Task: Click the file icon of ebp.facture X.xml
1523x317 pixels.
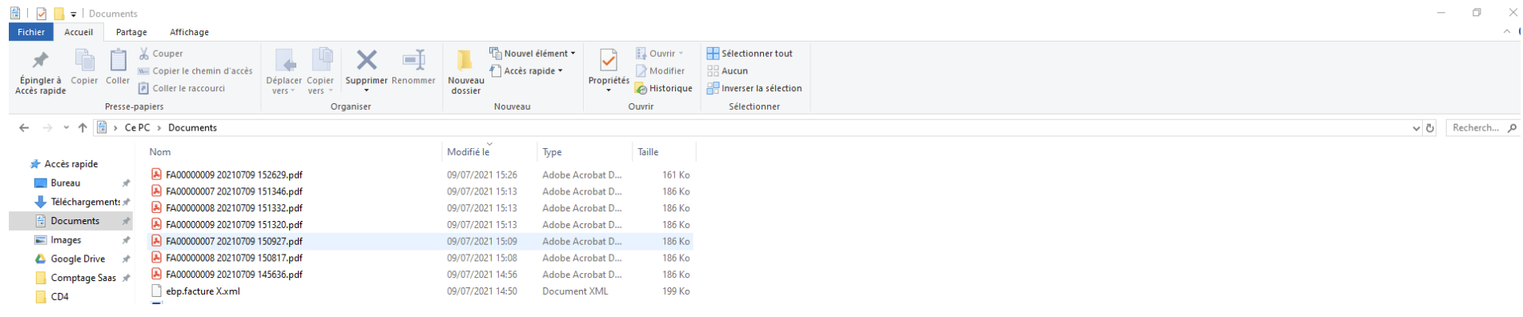Action: (157, 291)
